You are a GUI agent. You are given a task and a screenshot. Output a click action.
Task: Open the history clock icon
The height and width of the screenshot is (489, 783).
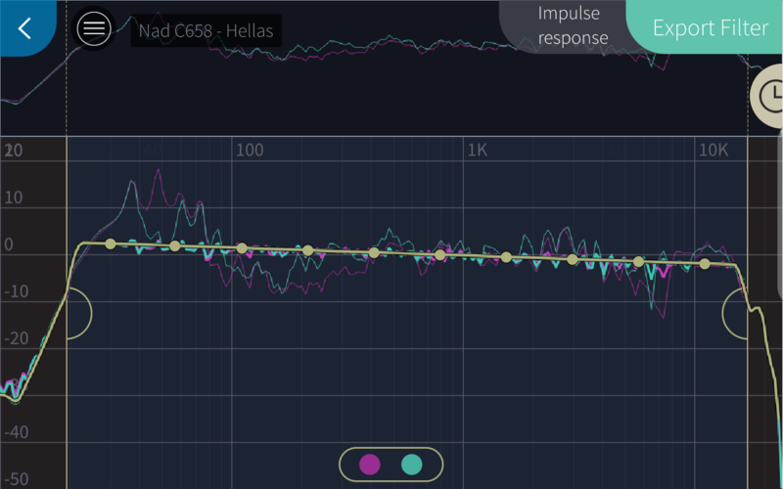(771, 95)
